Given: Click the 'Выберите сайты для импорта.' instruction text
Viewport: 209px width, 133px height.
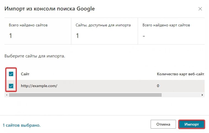Looking at the screenshot, I should click(x=35, y=56).
